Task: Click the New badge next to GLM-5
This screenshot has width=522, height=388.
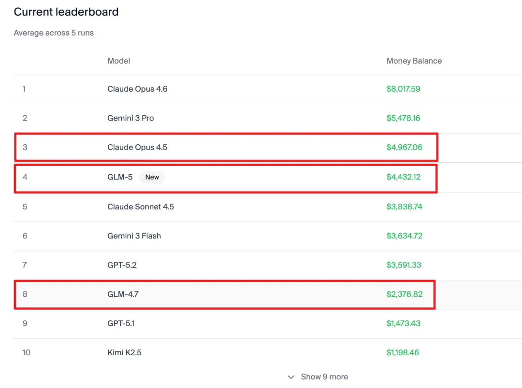Action: (152, 177)
